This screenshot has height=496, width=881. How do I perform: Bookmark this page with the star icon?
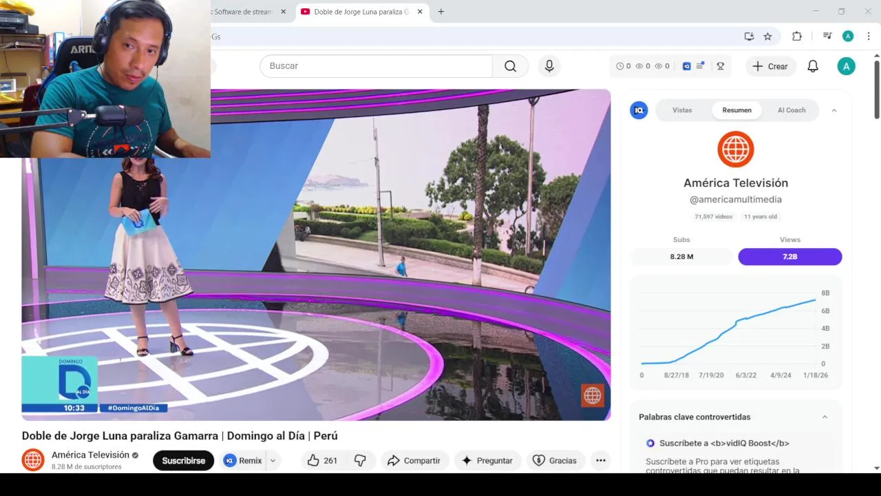pyautogui.click(x=768, y=37)
